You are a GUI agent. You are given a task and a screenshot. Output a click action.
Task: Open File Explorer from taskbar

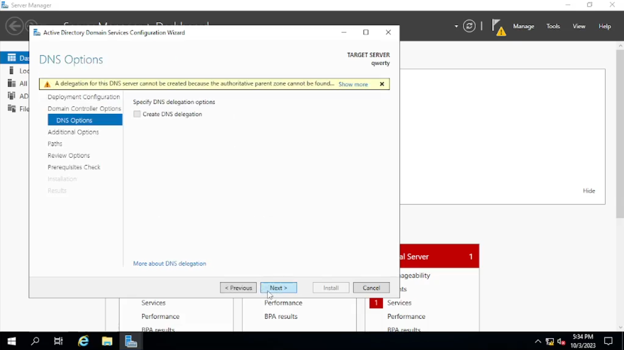click(107, 341)
